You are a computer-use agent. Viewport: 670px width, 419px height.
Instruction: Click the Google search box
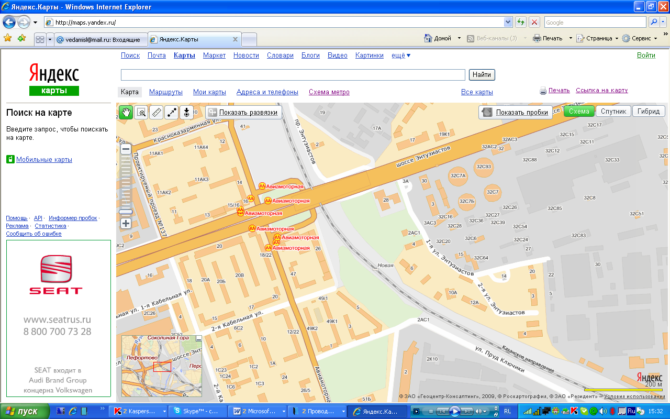click(595, 23)
